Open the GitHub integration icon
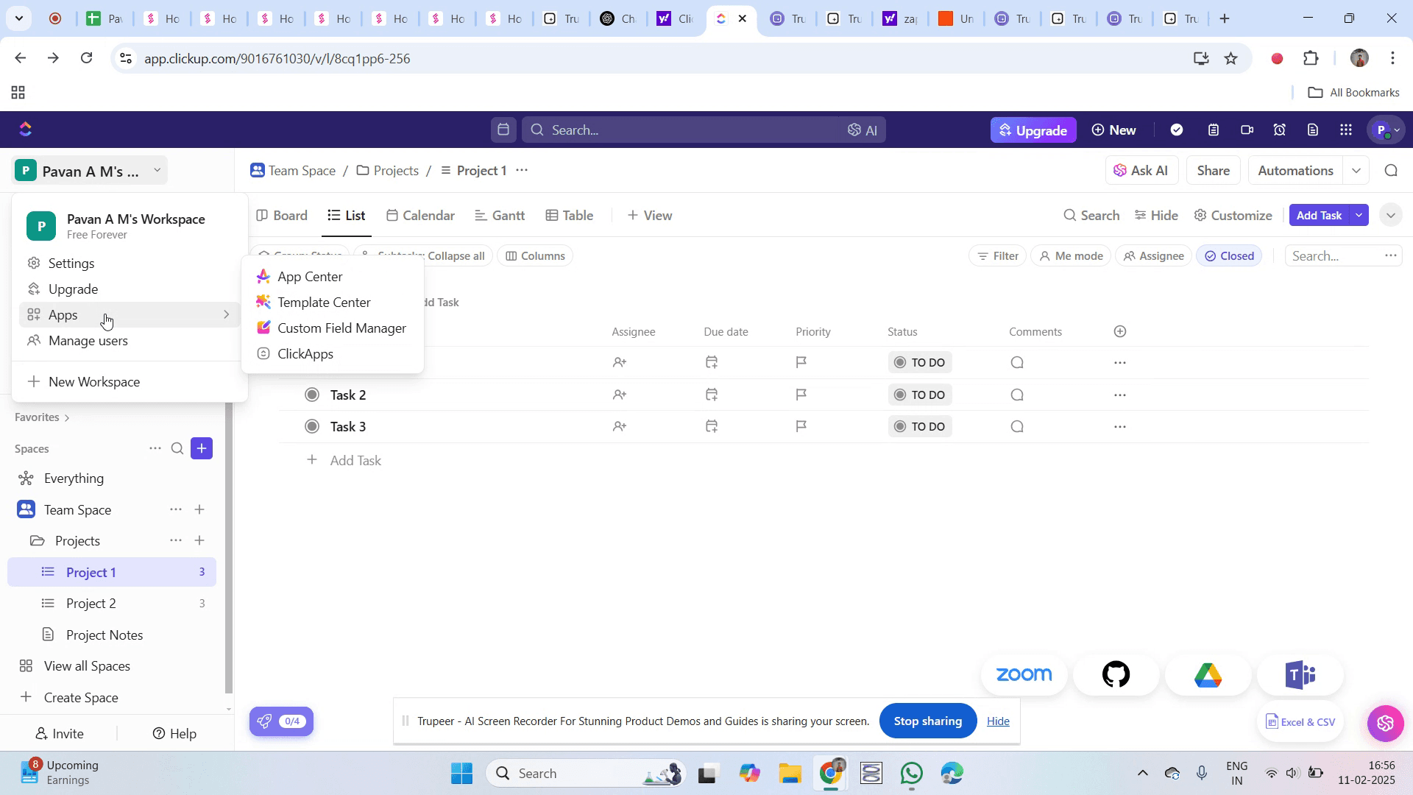Viewport: 1413px width, 795px height. (1116, 674)
